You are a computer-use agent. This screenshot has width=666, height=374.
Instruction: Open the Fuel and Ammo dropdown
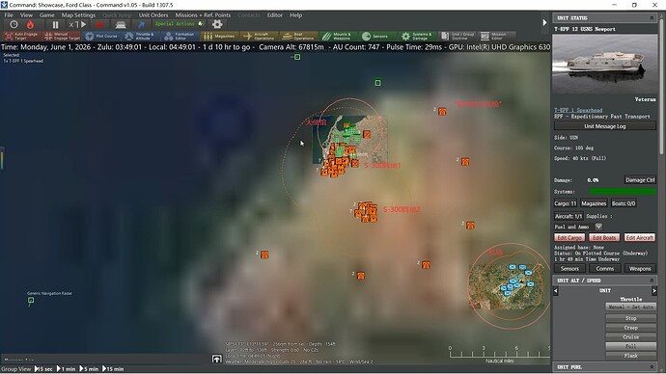(x=598, y=227)
